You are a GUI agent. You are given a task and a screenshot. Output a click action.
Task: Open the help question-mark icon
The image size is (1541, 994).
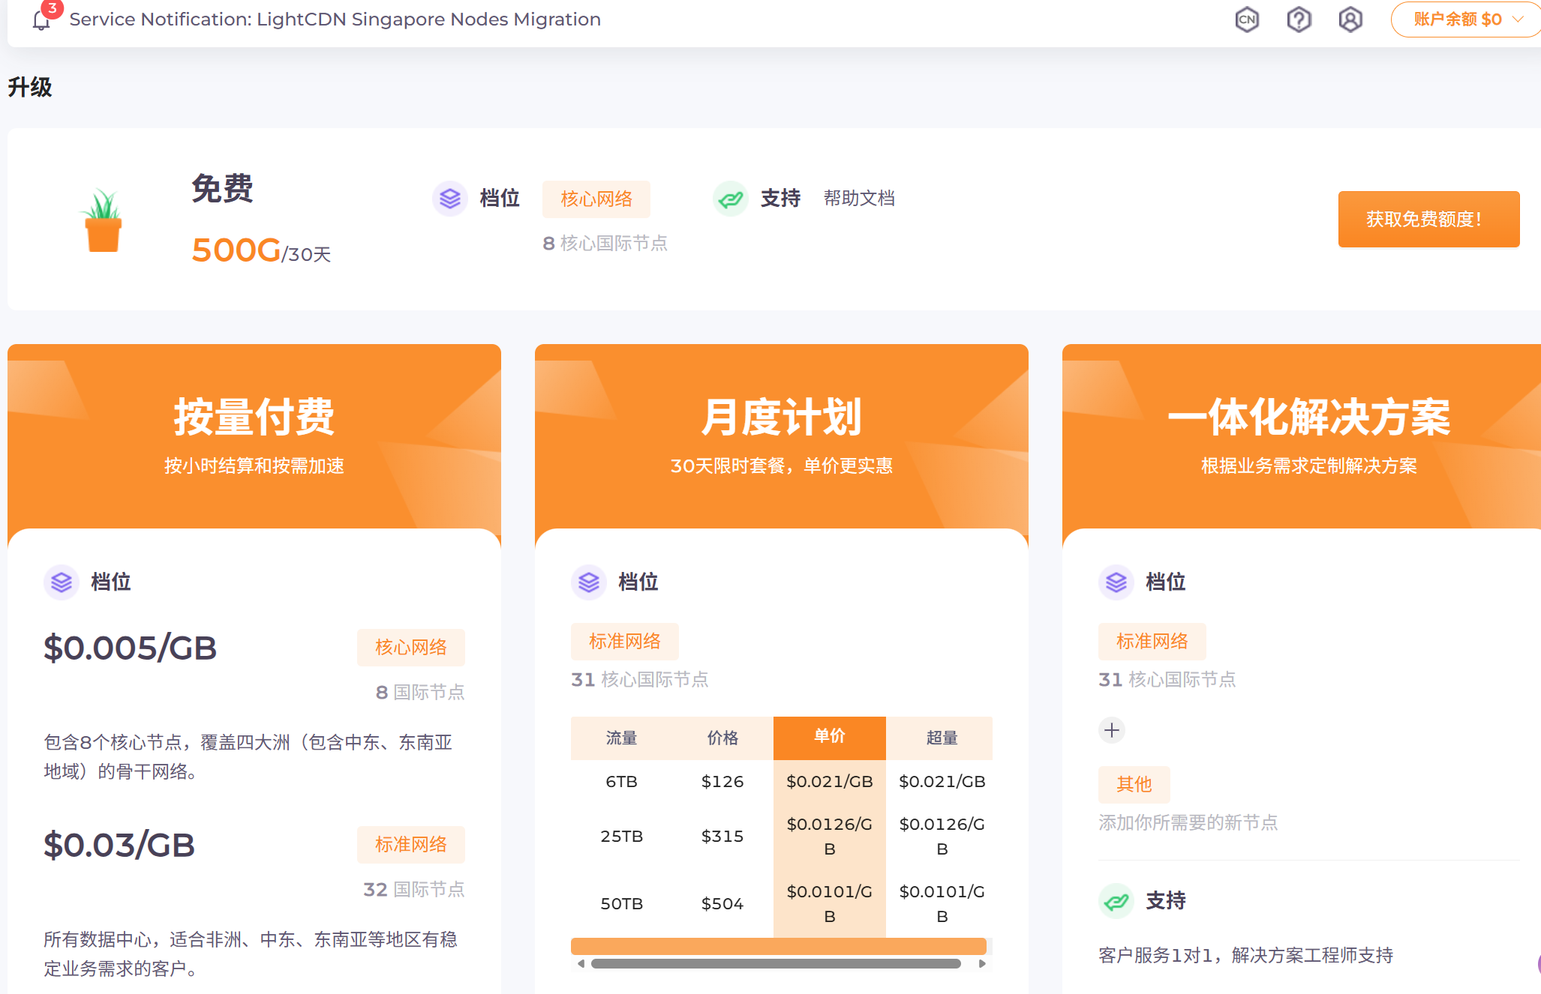point(1299,19)
